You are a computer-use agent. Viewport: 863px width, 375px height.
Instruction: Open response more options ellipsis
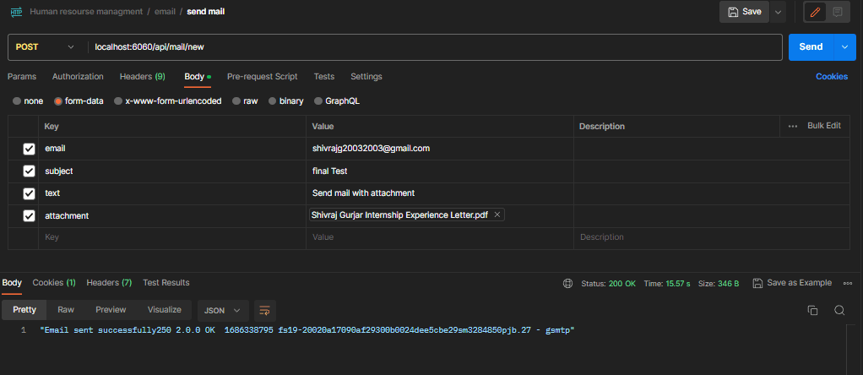point(847,283)
